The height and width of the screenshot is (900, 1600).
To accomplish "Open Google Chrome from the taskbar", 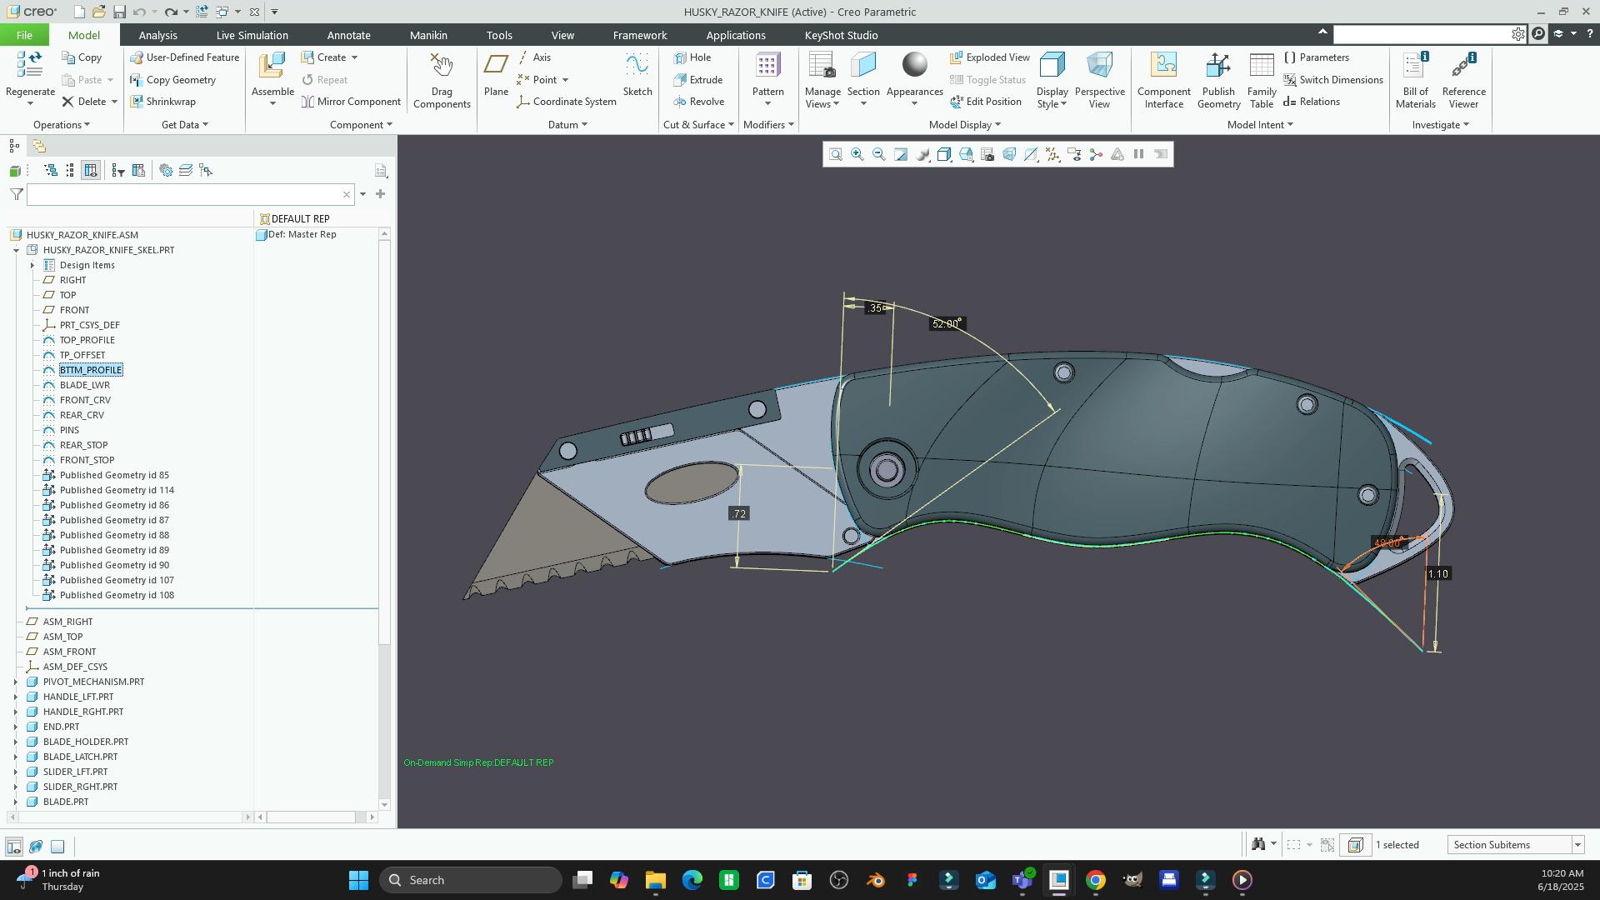I will [1095, 880].
